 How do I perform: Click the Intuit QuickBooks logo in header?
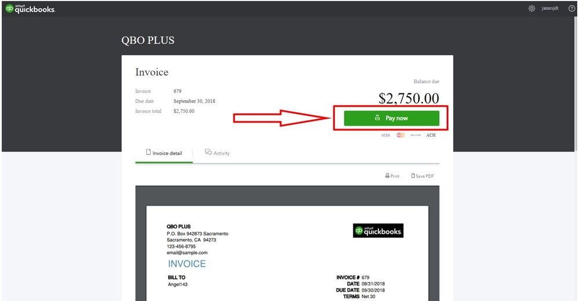tap(30, 9)
